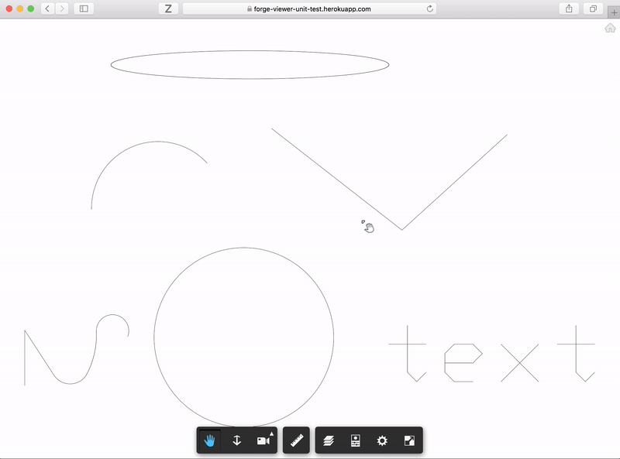Viewport: 620px width, 459px height.
Task: Open the Camera interactions tool
Action: tap(263, 440)
